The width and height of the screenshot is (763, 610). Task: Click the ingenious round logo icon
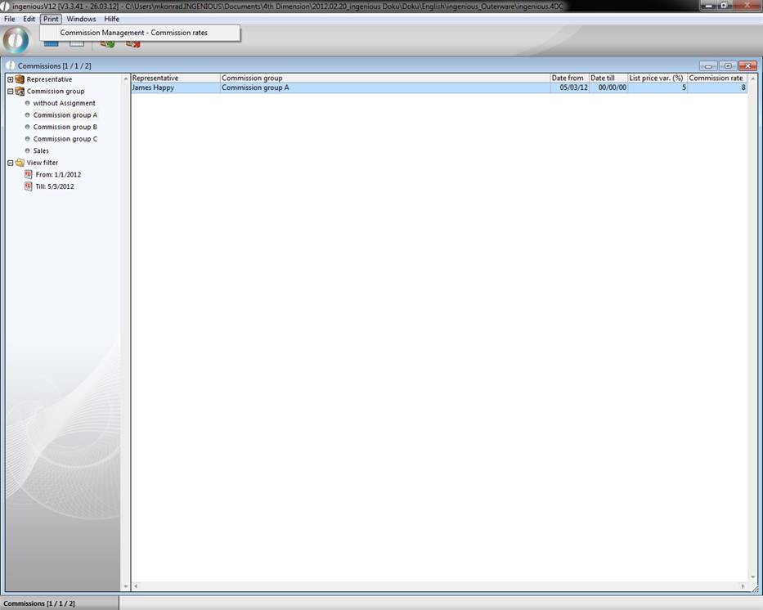16,41
